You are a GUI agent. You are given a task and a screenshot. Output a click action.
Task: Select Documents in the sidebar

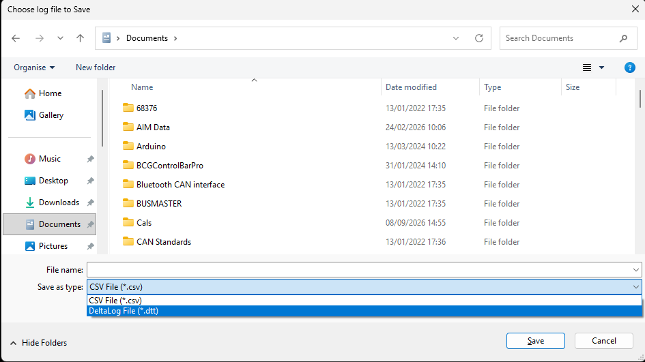pyautogui.click(x=49, y=224)
